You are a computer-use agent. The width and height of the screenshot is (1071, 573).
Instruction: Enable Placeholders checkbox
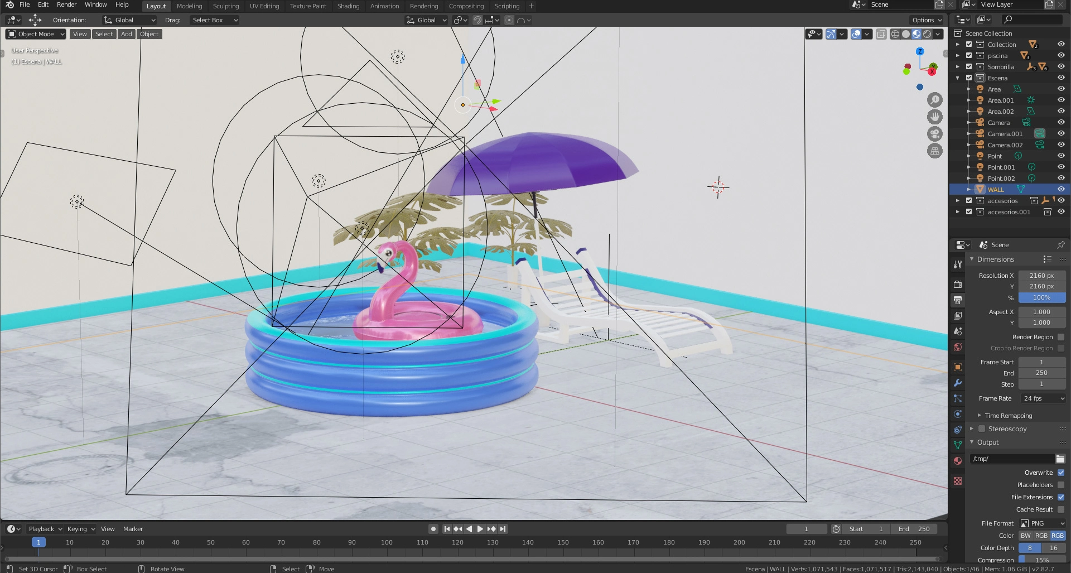click(1061, 485)
